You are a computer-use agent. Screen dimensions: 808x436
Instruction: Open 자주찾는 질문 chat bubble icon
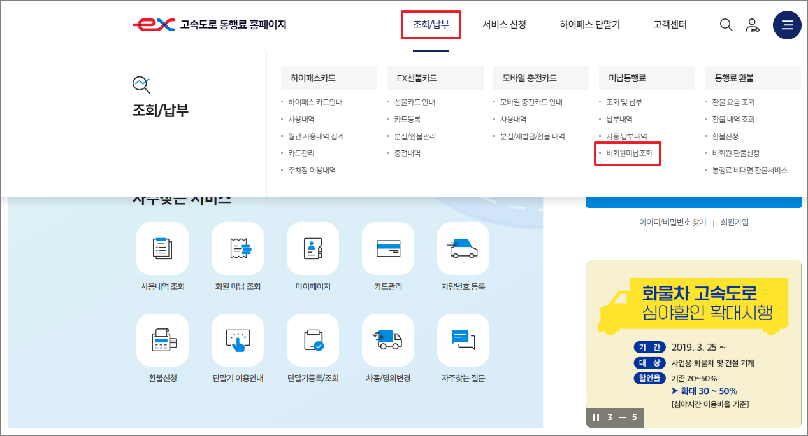click(x=463, y=340)
